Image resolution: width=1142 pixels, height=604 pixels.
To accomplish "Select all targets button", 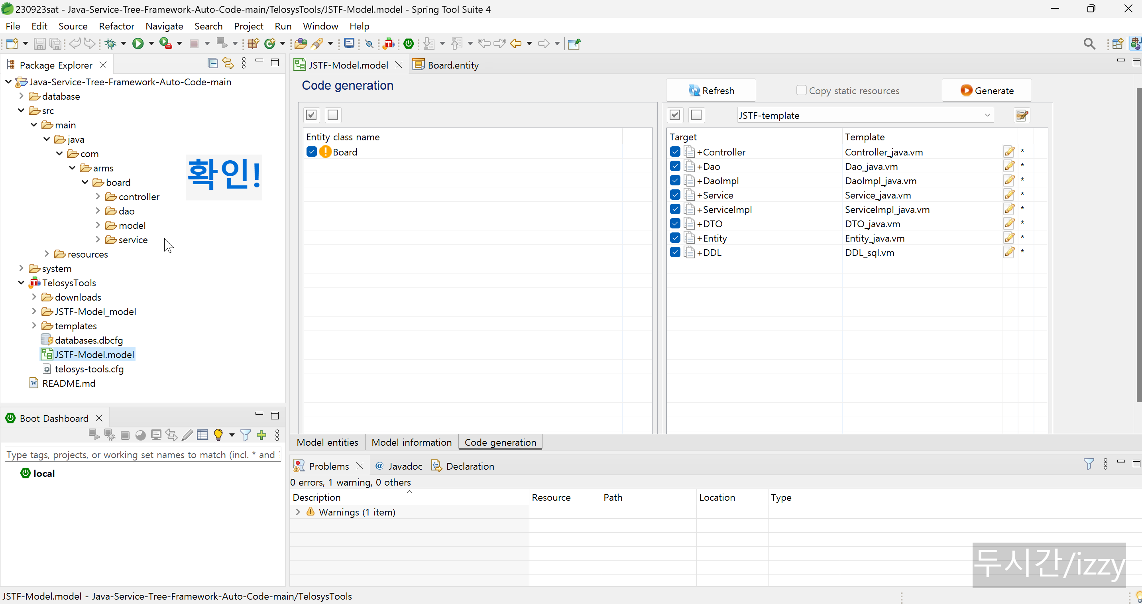I will [x=675, y=115].
